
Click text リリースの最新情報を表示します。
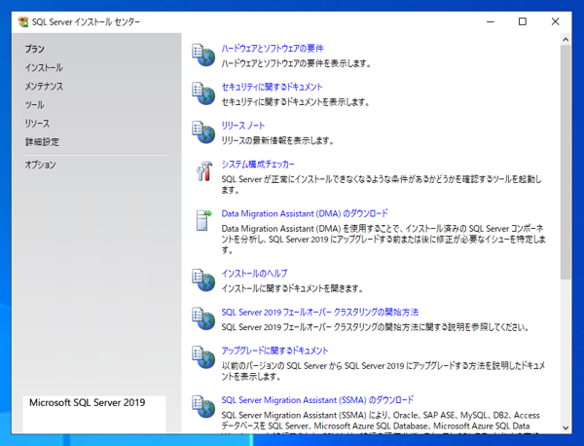click(x=277, y=141)
